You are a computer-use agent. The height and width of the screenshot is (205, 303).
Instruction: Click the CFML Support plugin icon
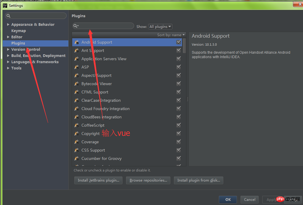(76, 92)
